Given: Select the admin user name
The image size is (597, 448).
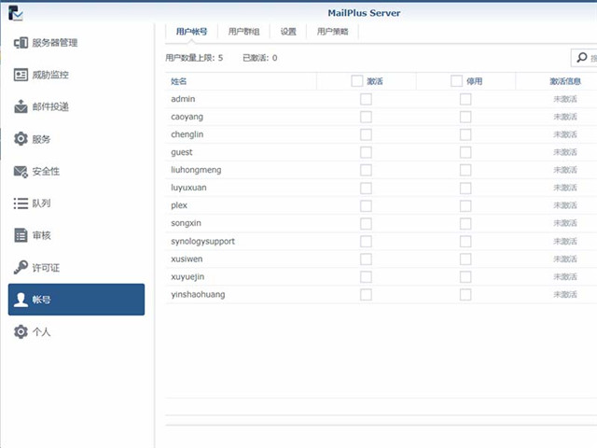Looking at the screenshot, I should pyautogui.click(x=183, y=99).
